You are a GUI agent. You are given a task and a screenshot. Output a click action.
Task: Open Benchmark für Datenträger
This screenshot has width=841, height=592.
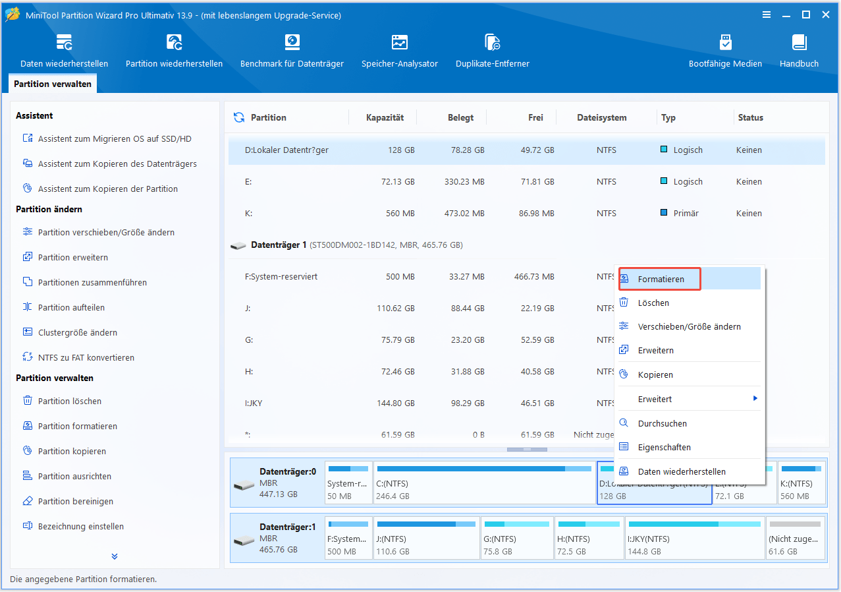point(292,51)
